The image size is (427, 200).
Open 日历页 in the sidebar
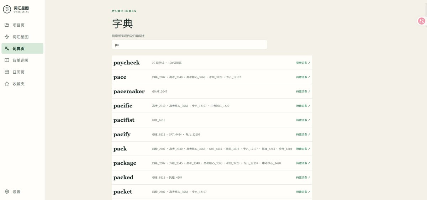click(22, 72)
